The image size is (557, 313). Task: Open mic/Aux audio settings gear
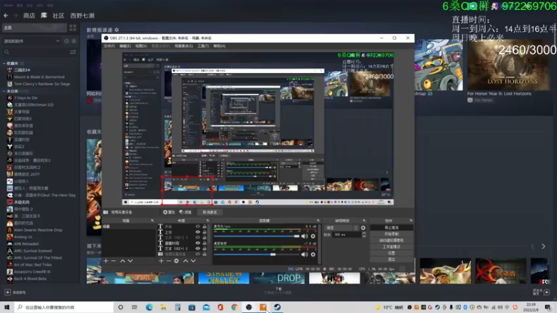313,236
